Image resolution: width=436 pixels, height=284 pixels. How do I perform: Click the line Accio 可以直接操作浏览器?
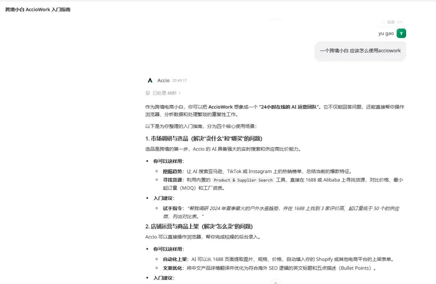pyautogui.click(x=203, y=237)
